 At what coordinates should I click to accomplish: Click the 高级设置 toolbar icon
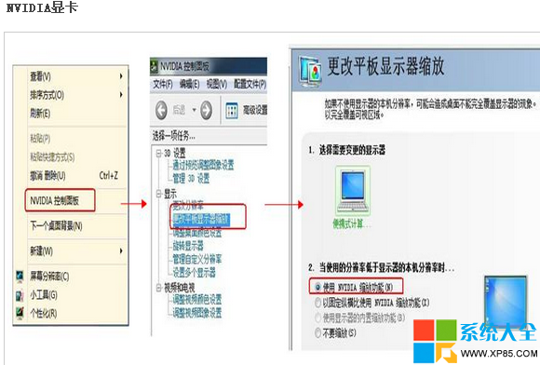pyautogui.click(x=232, y=110)
